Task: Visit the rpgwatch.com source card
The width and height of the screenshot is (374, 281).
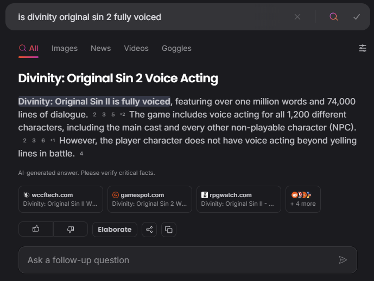Action: click(239, 199)
